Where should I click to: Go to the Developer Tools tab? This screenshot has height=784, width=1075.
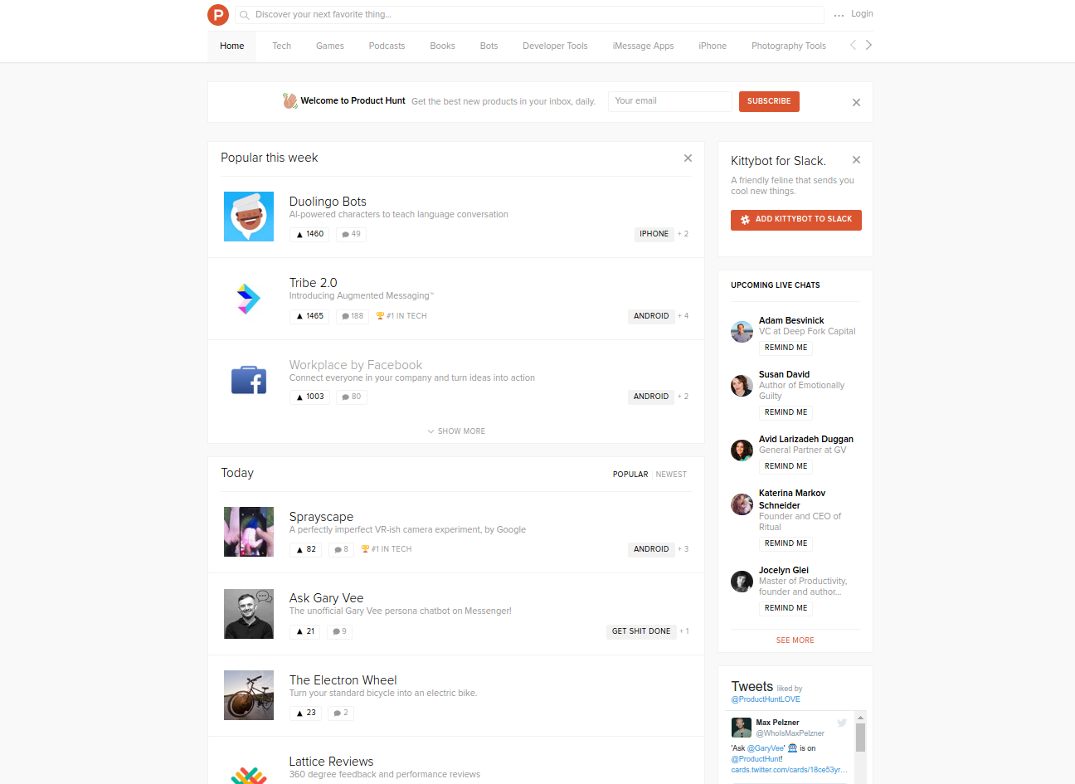[x=555, y=46]
